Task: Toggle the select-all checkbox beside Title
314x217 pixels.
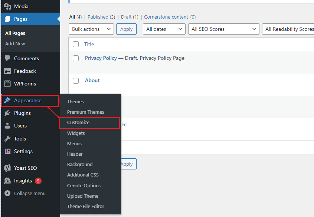Action: (x=76, y=44)
